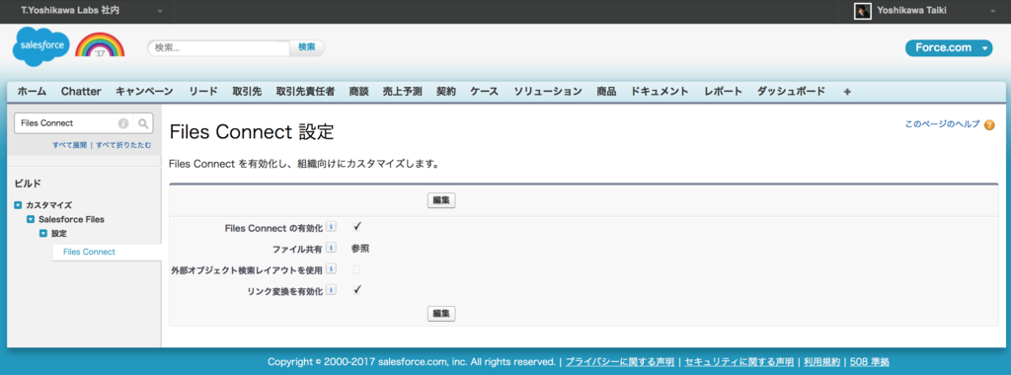Click the rainbow '17 release logo
Viewport: 1011px width, 375px height.
click(100, 45)
